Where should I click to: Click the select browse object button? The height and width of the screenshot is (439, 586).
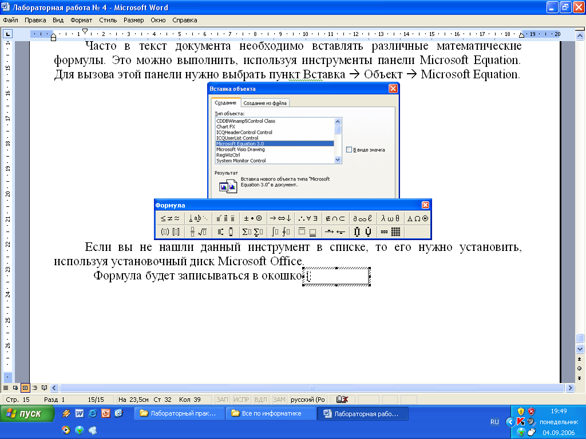tap(580, 369)
